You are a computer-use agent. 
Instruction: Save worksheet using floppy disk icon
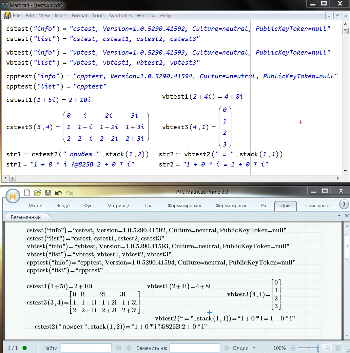[x=48, y=193]
